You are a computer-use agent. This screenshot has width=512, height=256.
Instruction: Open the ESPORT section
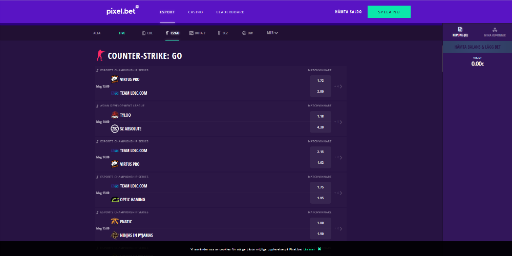167,12
